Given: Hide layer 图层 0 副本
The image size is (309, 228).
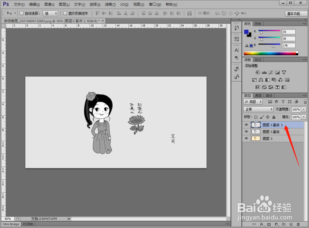Looking at the screenshot, I should (246, 132).
